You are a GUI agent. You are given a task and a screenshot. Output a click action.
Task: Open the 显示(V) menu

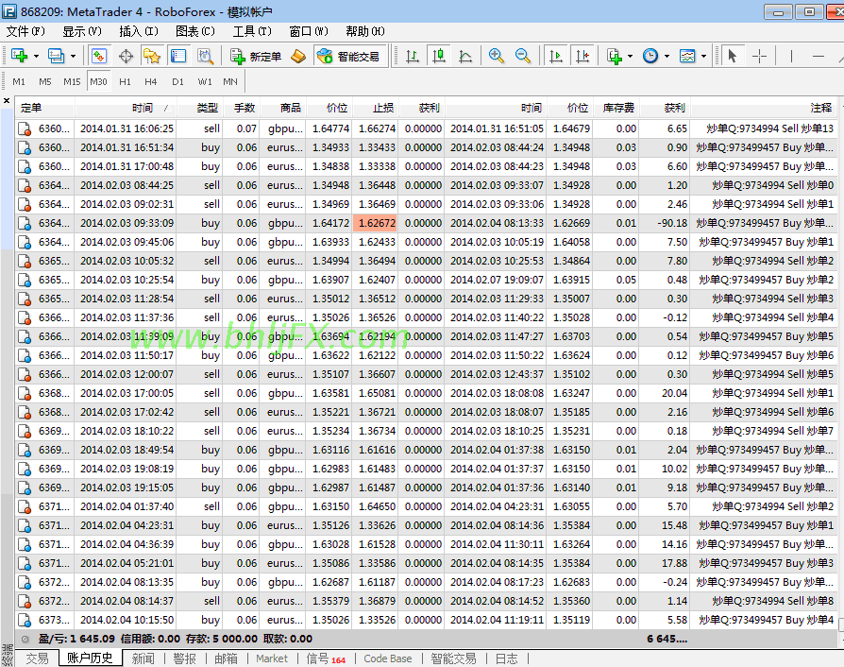click(x=82, y=31)
